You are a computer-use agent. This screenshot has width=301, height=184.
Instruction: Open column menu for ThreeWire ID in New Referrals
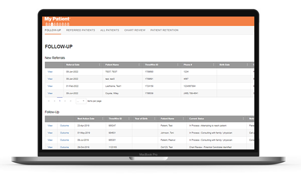(x=178, y=65)
